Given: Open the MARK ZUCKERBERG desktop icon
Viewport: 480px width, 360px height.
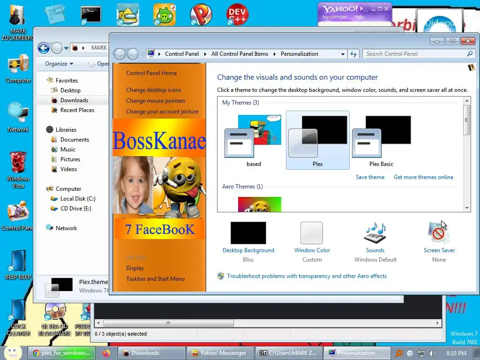Looking at the screenshot, I should point(18,22).
